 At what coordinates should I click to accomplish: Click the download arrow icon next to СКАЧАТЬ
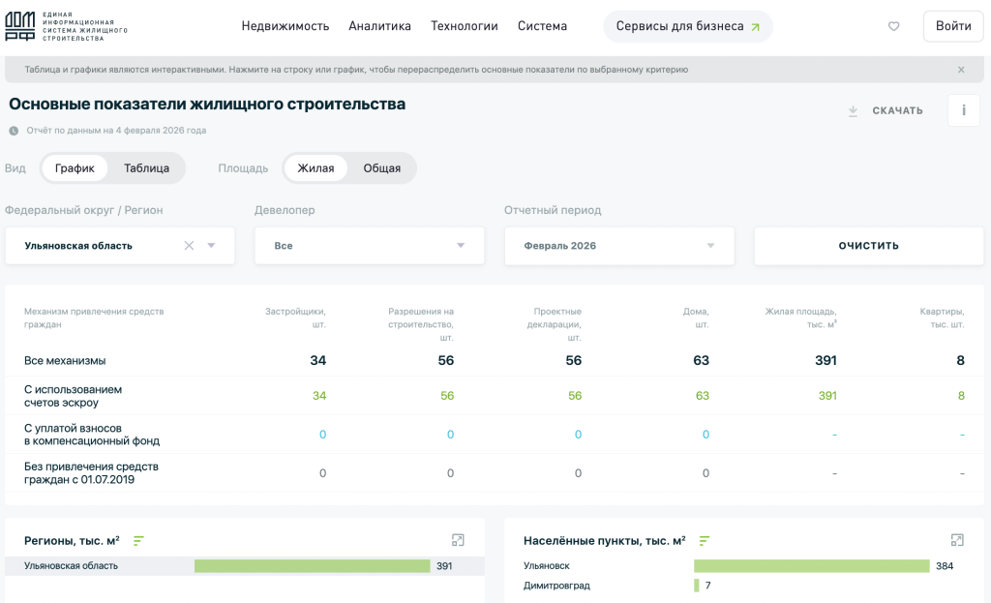pyautogui.click(x=853, y=110)
